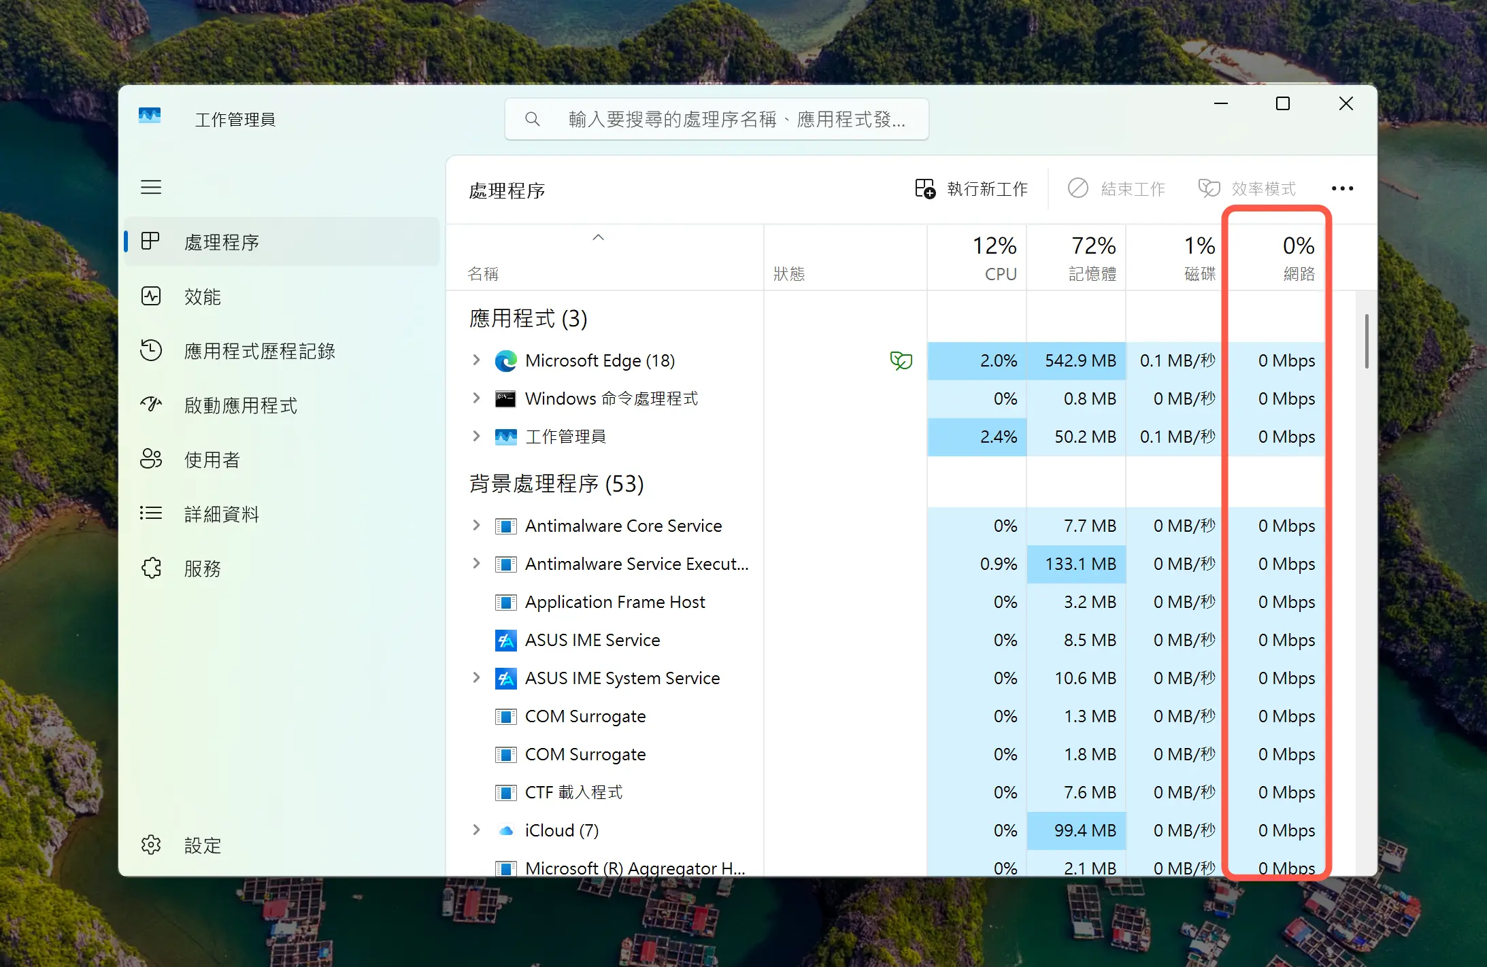Maximize the Task Manager window
This screenshot has width=1487, height=967.
click(1282, 103)
